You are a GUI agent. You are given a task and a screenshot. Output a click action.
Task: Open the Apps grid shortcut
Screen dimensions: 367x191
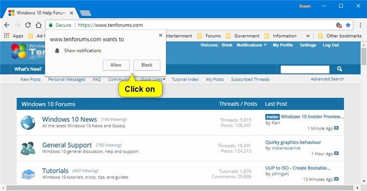[13, 36]
